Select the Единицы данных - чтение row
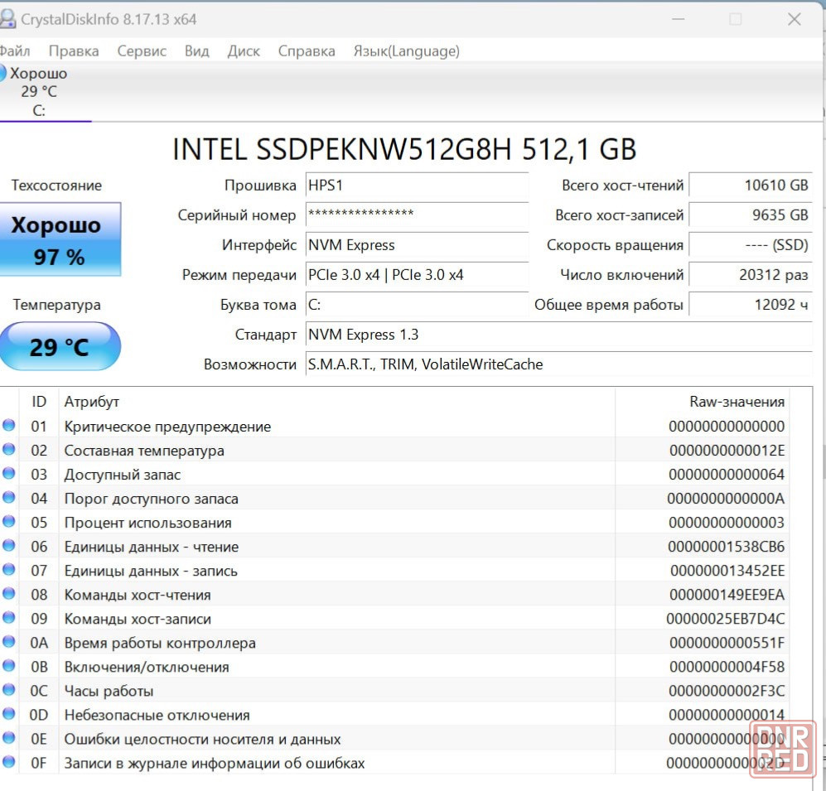 [331, 547]
